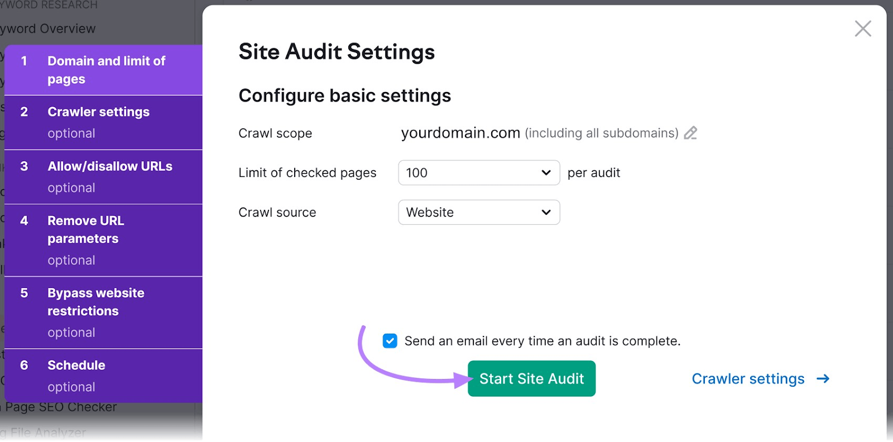Viewport: 893px width, 442px height.
Task: Open step 2 Crawler settings
Action: [103, 123]
